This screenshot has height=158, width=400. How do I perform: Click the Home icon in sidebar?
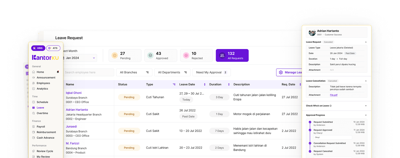coord(33,72)
